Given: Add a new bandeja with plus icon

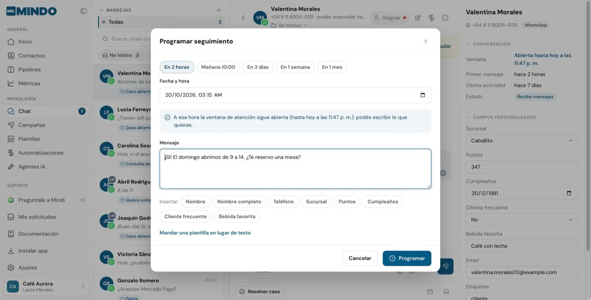Looking at the screenshot, I should pyautogui.click(x=219, y=10).
